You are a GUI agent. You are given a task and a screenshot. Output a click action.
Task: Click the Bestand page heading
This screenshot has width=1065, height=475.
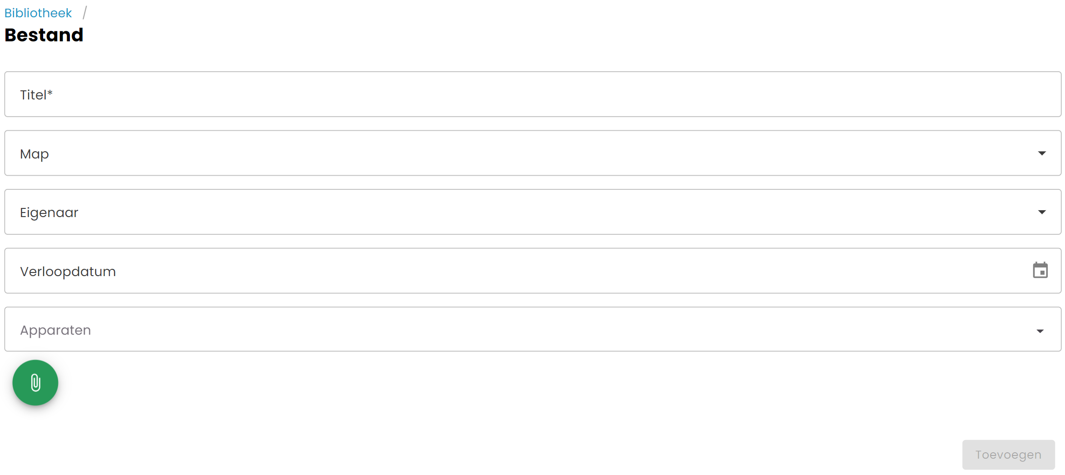(x=44, y=35)
